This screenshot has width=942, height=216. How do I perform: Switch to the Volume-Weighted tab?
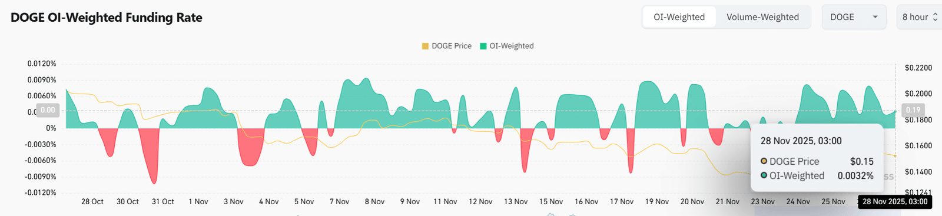pyautogui.click(x=762, y=17)
